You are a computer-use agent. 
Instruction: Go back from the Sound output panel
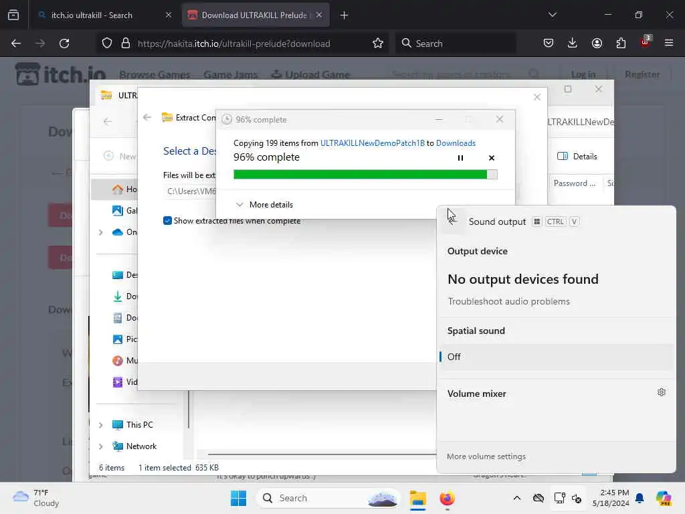point(453,221)
